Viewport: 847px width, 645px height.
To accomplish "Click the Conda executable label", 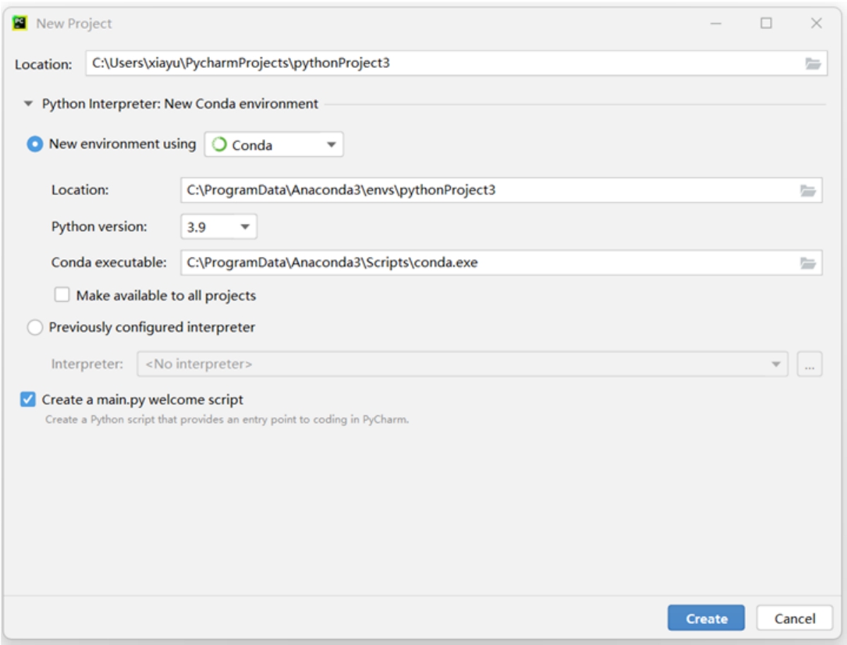I will (109, 263).
